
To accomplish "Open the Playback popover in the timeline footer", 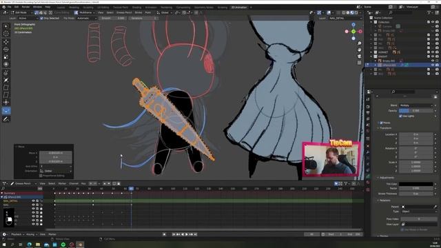I will (x=17, y=234).
